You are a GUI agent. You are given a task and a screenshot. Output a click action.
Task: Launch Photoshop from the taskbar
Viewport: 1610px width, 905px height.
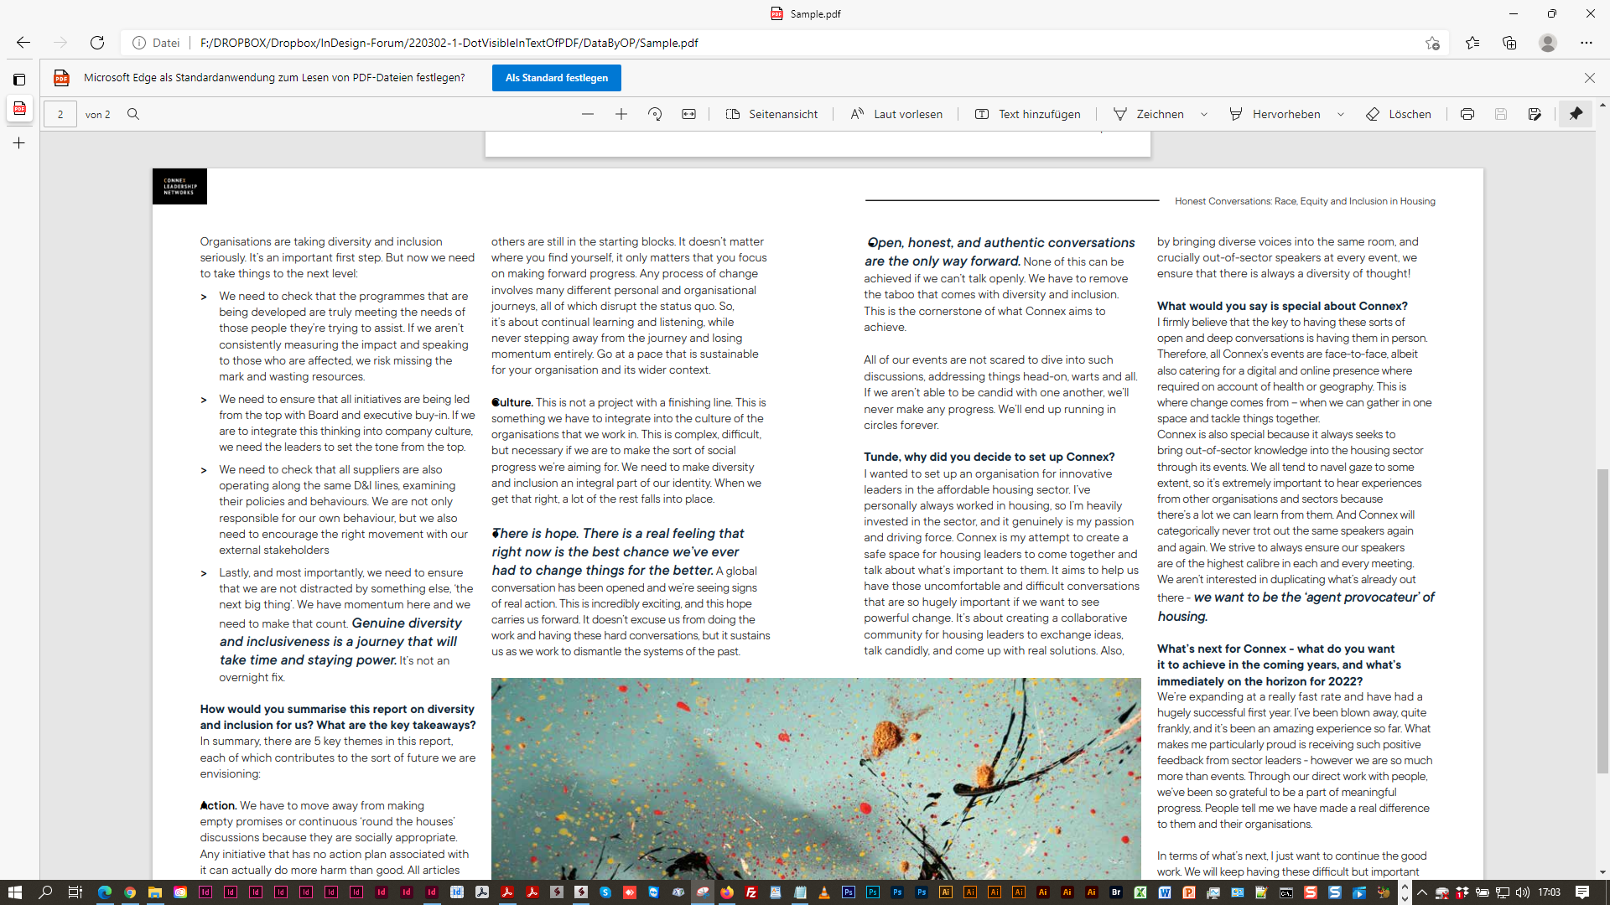tap(849, 892)
